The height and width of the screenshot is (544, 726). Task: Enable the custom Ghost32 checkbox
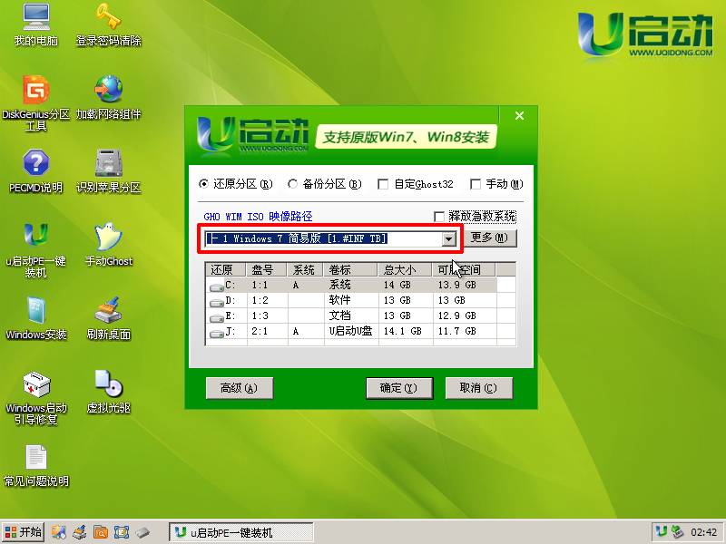point(383,184)
